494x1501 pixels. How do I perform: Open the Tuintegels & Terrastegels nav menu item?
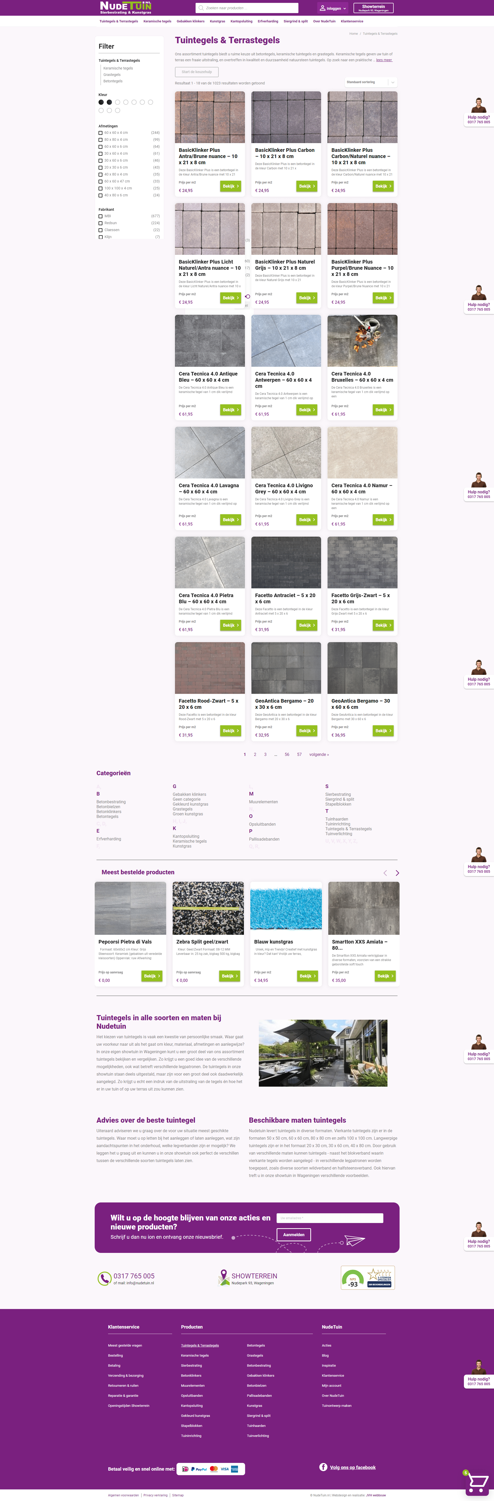click(119, 21)
